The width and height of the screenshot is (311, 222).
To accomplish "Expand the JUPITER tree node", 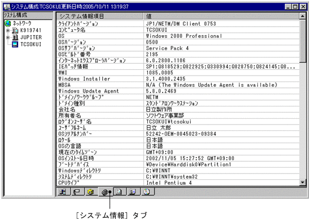I will click(x=8, y=37).
